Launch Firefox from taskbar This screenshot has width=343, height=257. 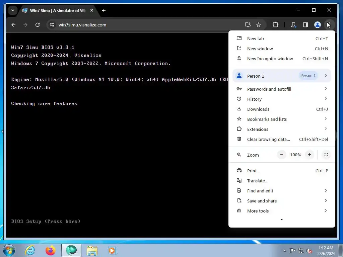click(x=51, y=250)
